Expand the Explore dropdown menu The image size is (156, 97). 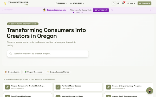click(61, 3)
